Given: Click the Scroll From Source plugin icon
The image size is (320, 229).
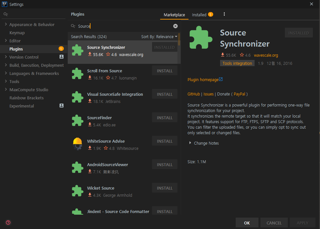Looking at the screenshot, I should click(x=77, y=74).
